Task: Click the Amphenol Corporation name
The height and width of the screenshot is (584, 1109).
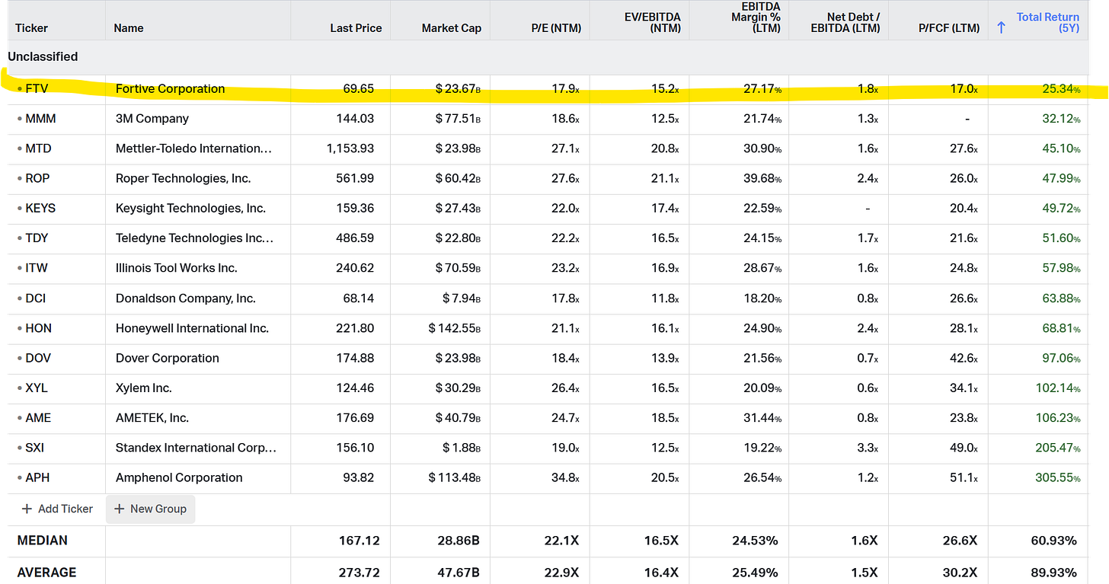Action: [179, 477]
